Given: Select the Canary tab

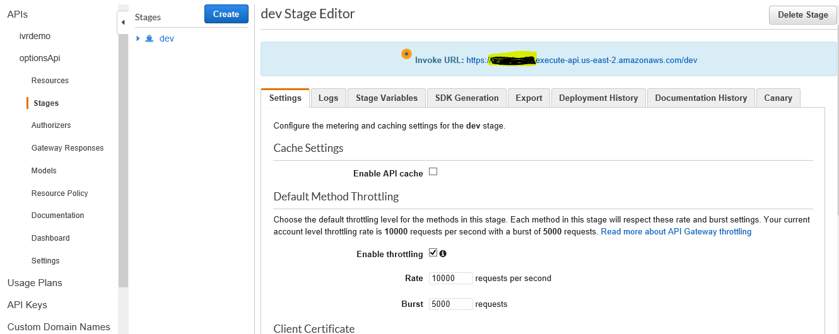Looking at the screenshot, I should (x=778, y=98).
